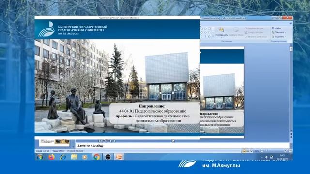
Task: Click Направление: text box in PowerPoint editor
Action: click(x=222, y=119)
